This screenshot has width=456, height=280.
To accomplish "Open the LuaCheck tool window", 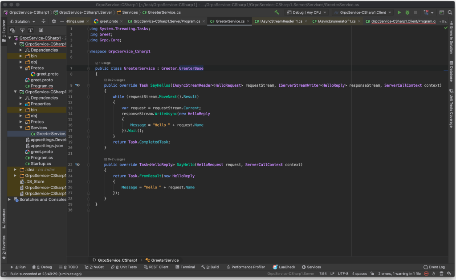I will (x=284, y=267).
